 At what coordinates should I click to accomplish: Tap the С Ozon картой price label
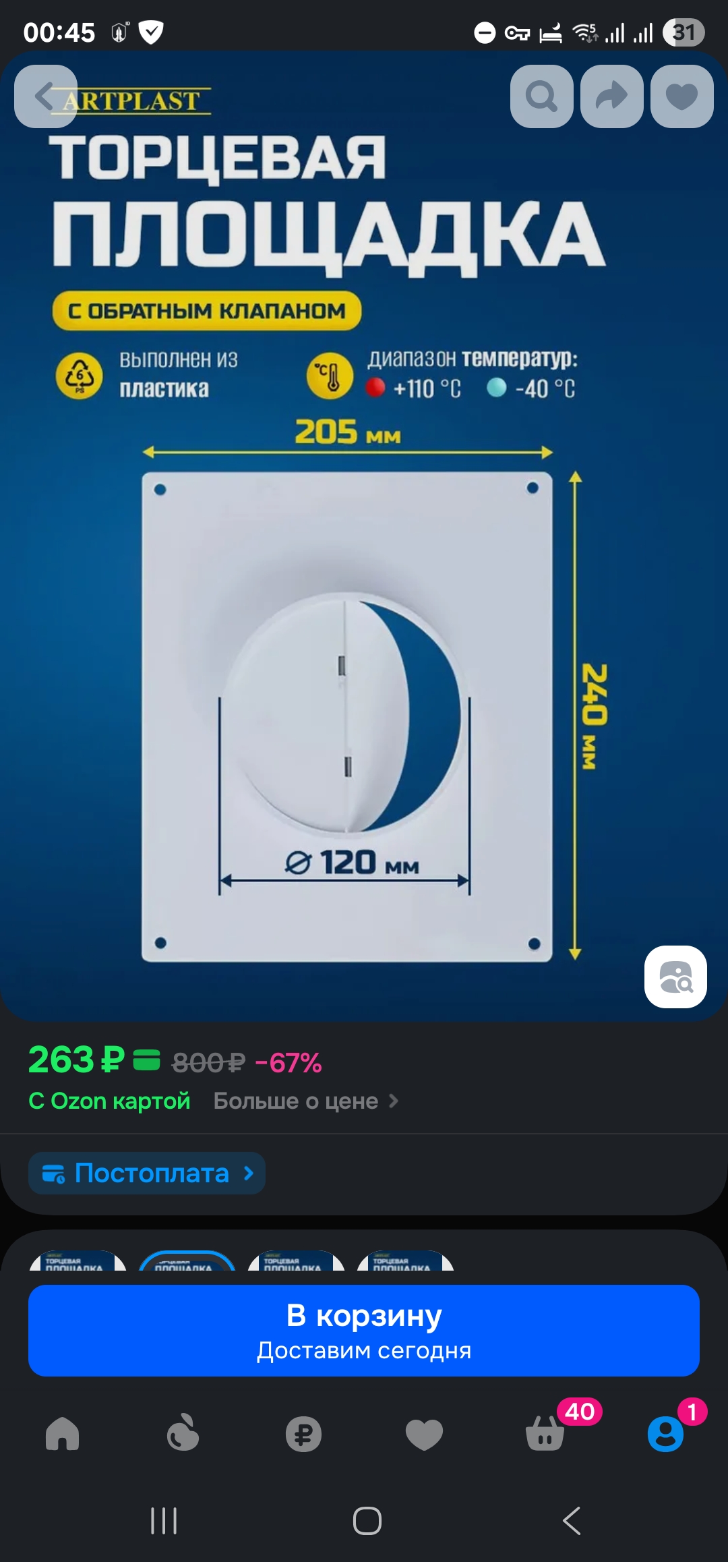coord(109,1101)
